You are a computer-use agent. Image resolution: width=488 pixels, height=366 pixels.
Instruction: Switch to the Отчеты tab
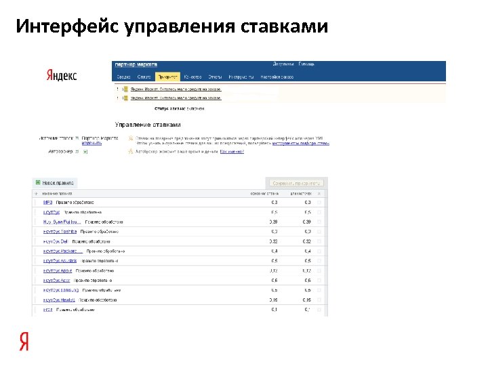pyautogui.click(x=215, y=77)
